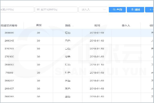This screenshot has width=154, height=103.
Task: Click chip number 270703 in the table
Action: [9, 49]
